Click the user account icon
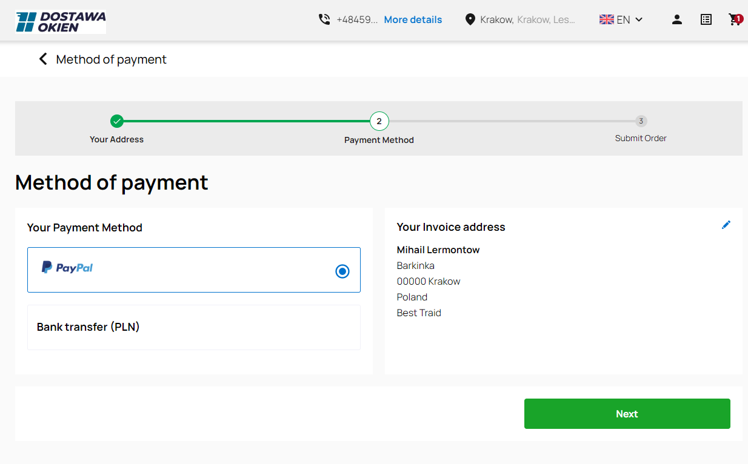748x464 pixels. (676, 19)
